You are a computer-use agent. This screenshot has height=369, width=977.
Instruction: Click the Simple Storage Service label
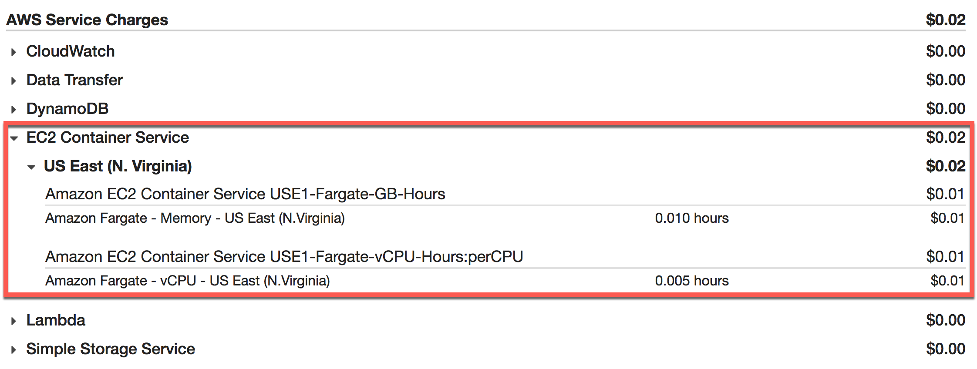click(111, 349)
